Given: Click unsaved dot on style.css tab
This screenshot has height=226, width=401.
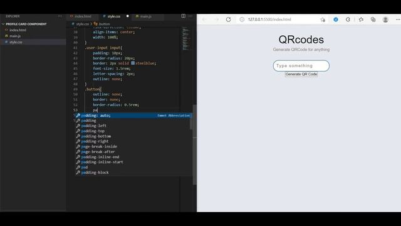Looking at the screenshot, I should (127, 16).
